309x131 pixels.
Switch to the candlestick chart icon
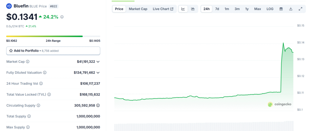[193, 9]
